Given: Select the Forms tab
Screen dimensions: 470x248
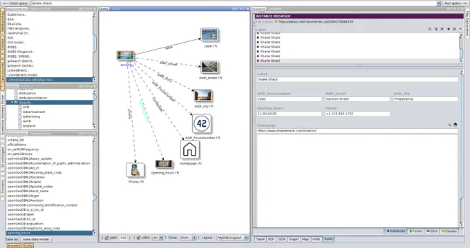Looking at the screenshot, I should click(416, 231).
